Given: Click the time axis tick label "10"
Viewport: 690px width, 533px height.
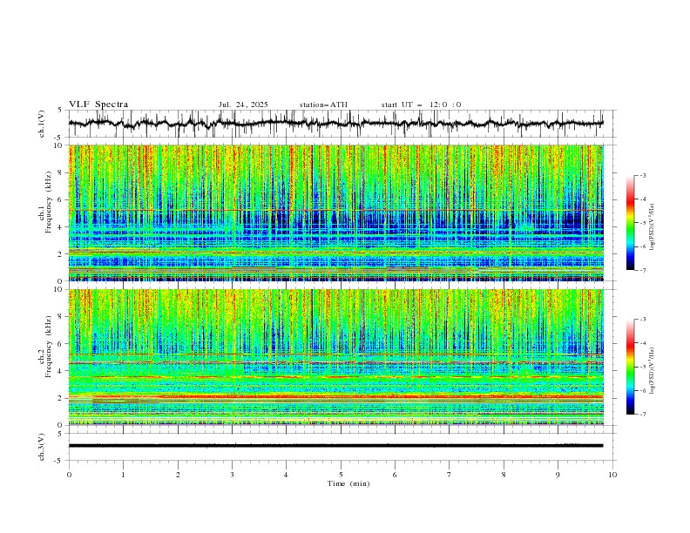Looking at the screenshot, I should click(612, 475).
